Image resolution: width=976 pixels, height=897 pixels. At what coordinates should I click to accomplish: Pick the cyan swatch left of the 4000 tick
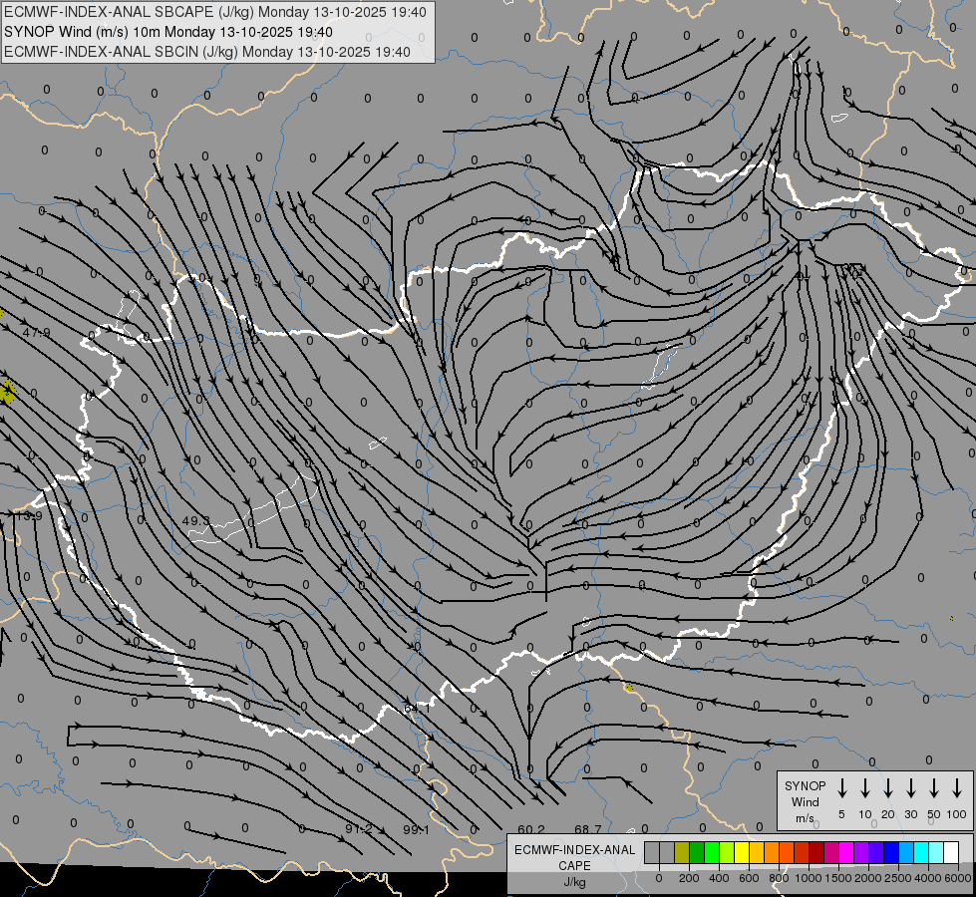click(921, 852)
